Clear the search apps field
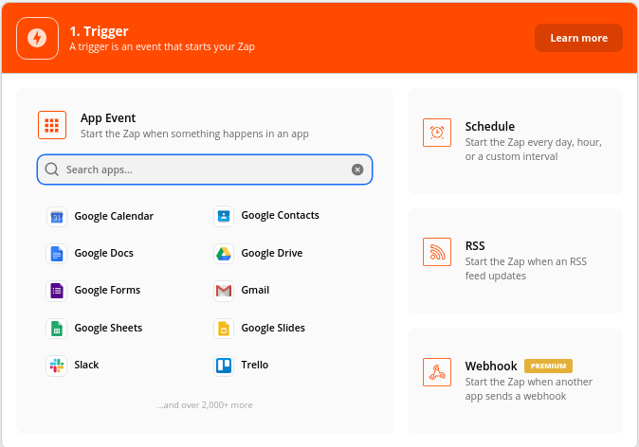 [357, 170]
